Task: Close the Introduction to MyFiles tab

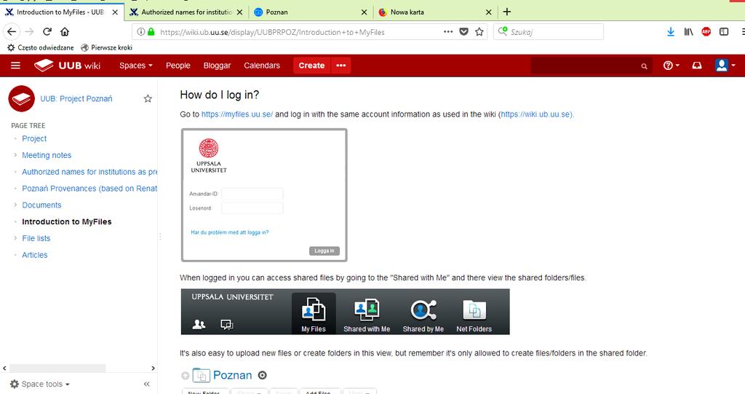Action: point(115,12)
